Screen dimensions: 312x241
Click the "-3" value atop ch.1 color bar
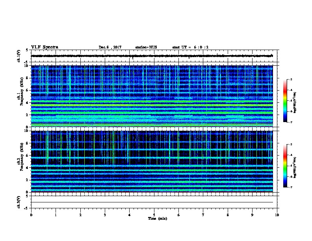point(291,79)
